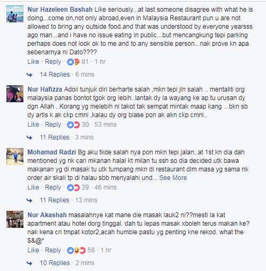266x271 pixels.
Task: Click reply arrow icon beside 14 Replies
Action: pyautogui.click(x=29, y=75)
